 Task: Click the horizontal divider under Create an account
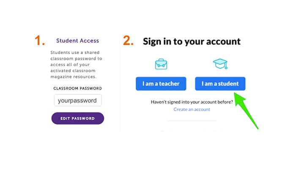[x=192, y=121]
